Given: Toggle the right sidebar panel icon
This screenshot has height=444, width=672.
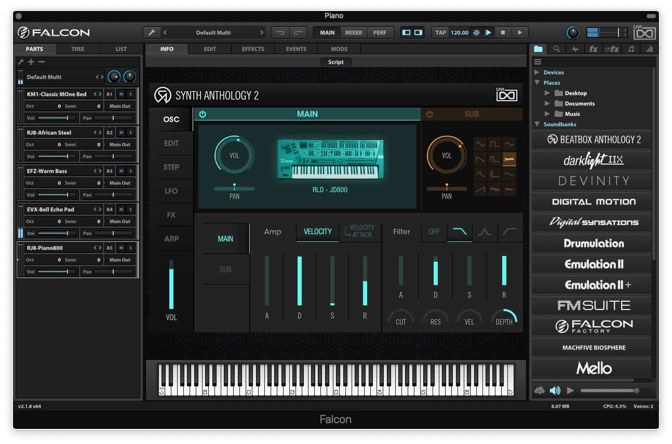Looking at the screenshot, I should coord(418,32).
